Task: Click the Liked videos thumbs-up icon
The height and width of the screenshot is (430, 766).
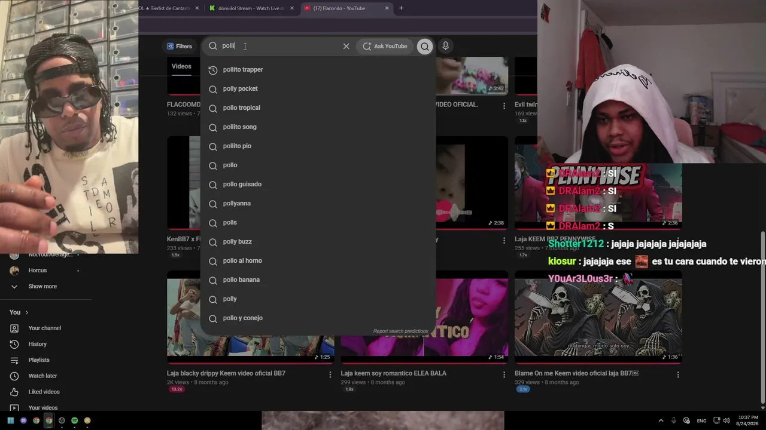Action: click(14, 392)
